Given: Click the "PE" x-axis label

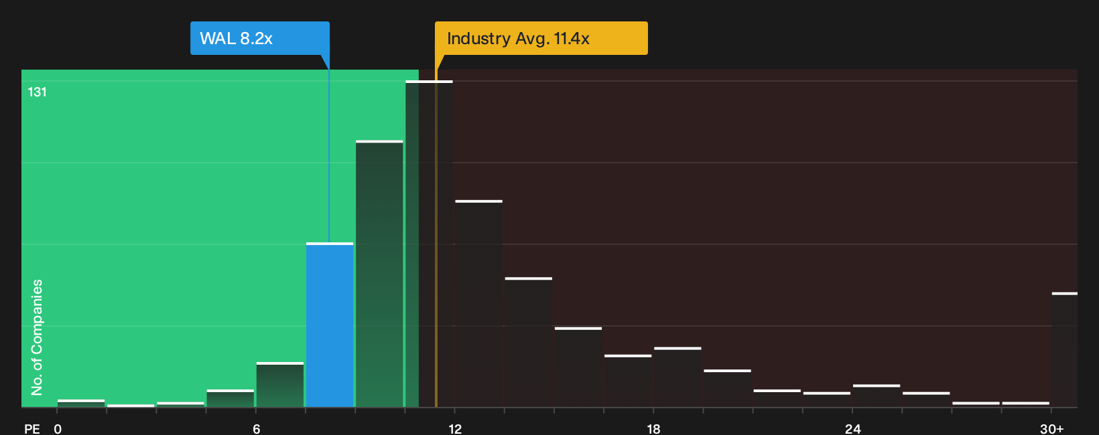Looking at the screenshot, I should click(x=32, y=429).
